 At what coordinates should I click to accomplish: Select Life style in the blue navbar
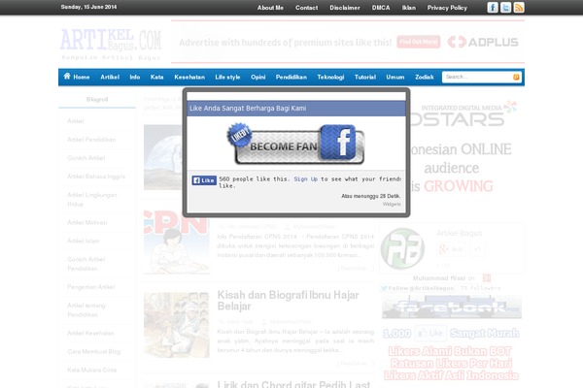227,78
